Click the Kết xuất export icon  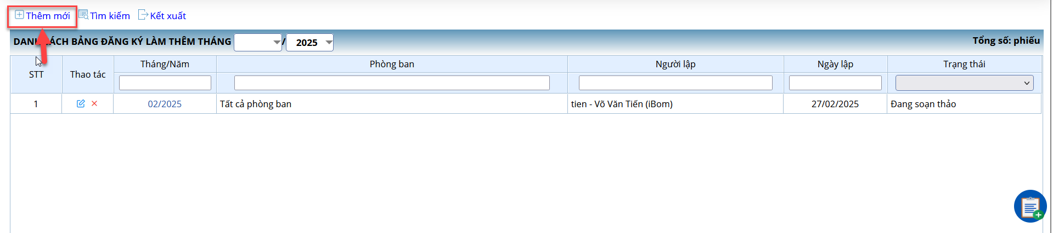click(143, 15)
